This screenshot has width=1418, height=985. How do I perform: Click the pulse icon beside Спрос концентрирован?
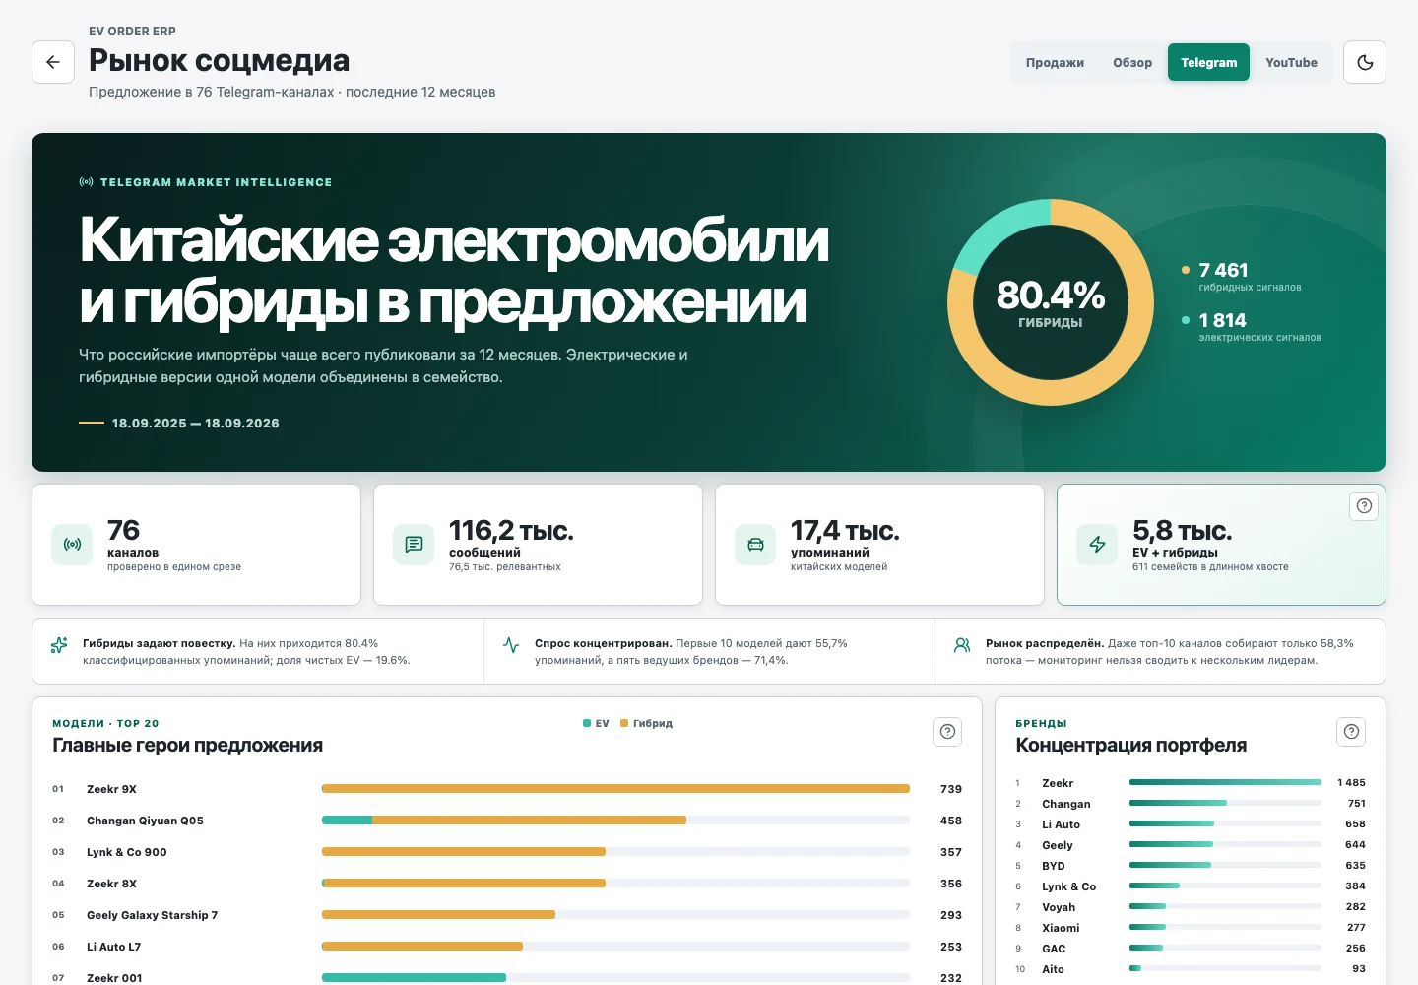[511, 645]
